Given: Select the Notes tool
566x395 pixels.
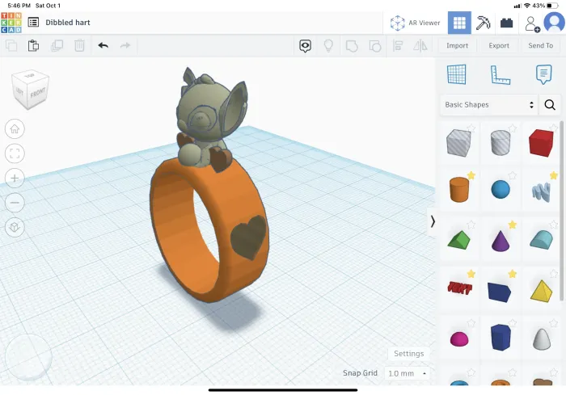Looking at the screenshot, I should click(543, 74).
